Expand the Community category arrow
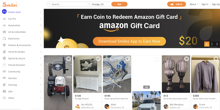220x110 pixels. pos(41,72)
